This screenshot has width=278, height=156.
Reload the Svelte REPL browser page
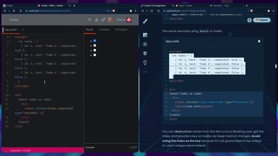click(x=14, y=11)
